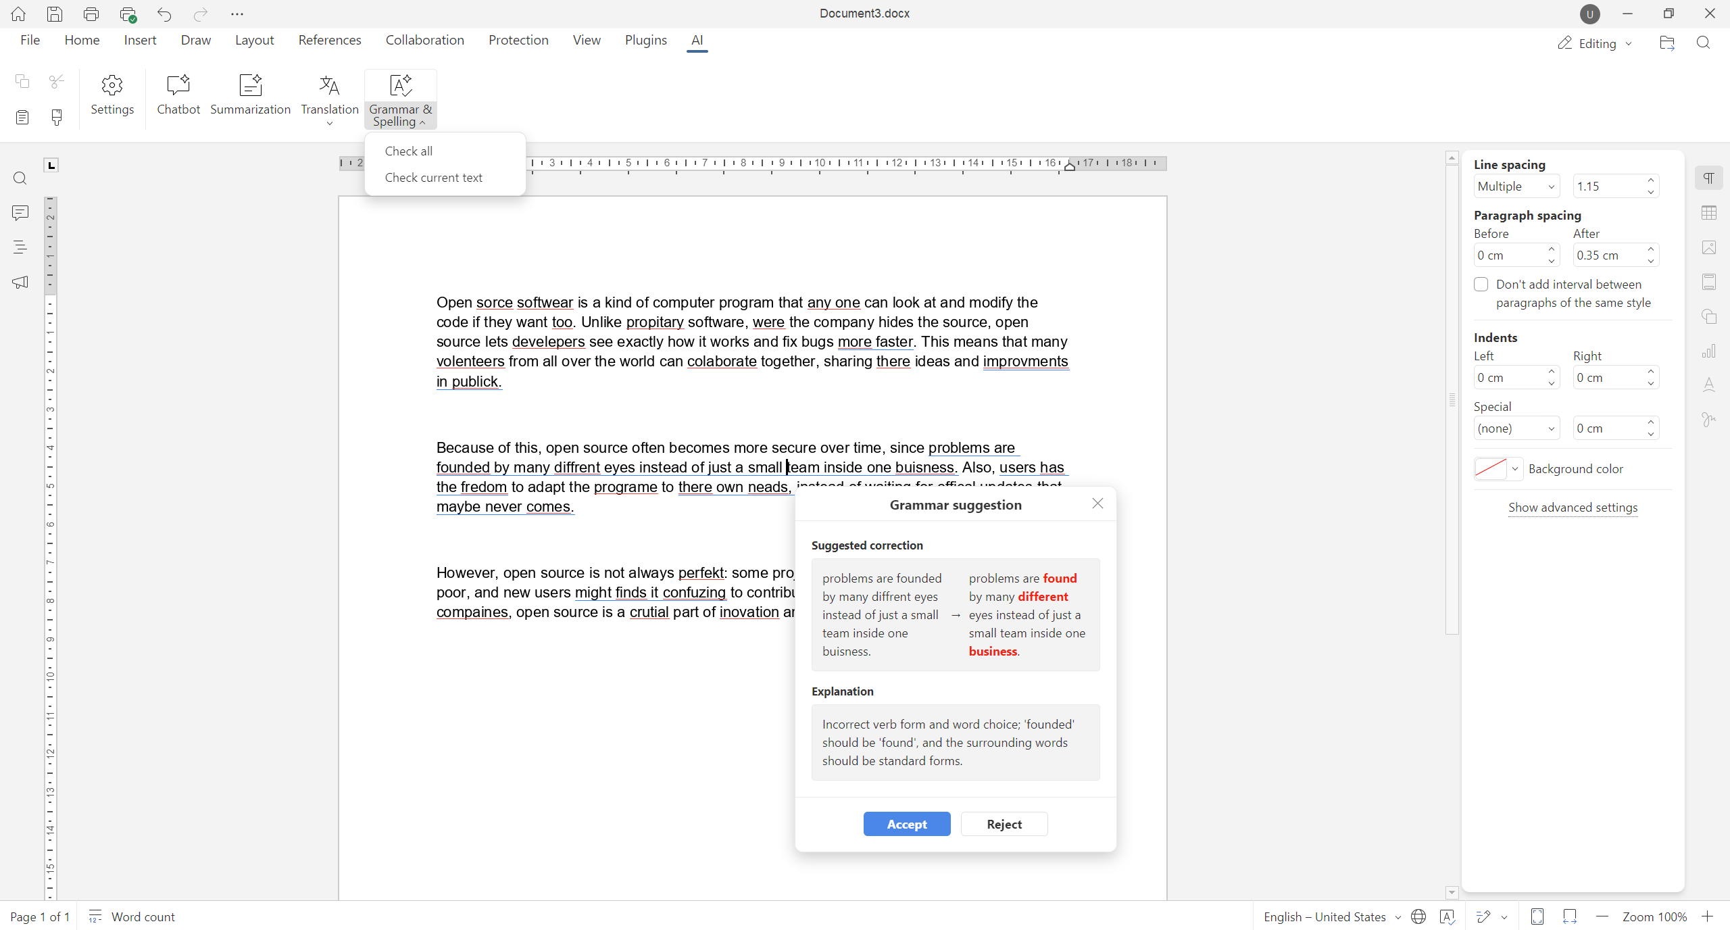Check 'Don't add interval between paragraphs of the same style'
Screen dimensions: 1730x930
(1481, 284)
